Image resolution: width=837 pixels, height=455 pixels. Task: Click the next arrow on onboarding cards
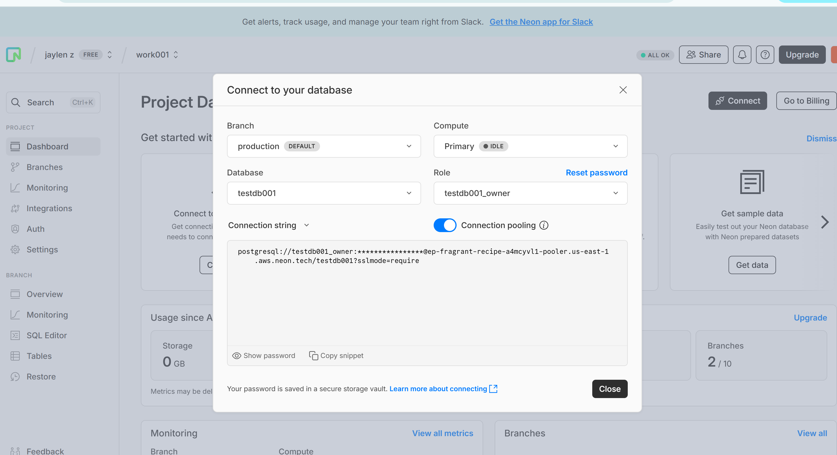[824, 222]
